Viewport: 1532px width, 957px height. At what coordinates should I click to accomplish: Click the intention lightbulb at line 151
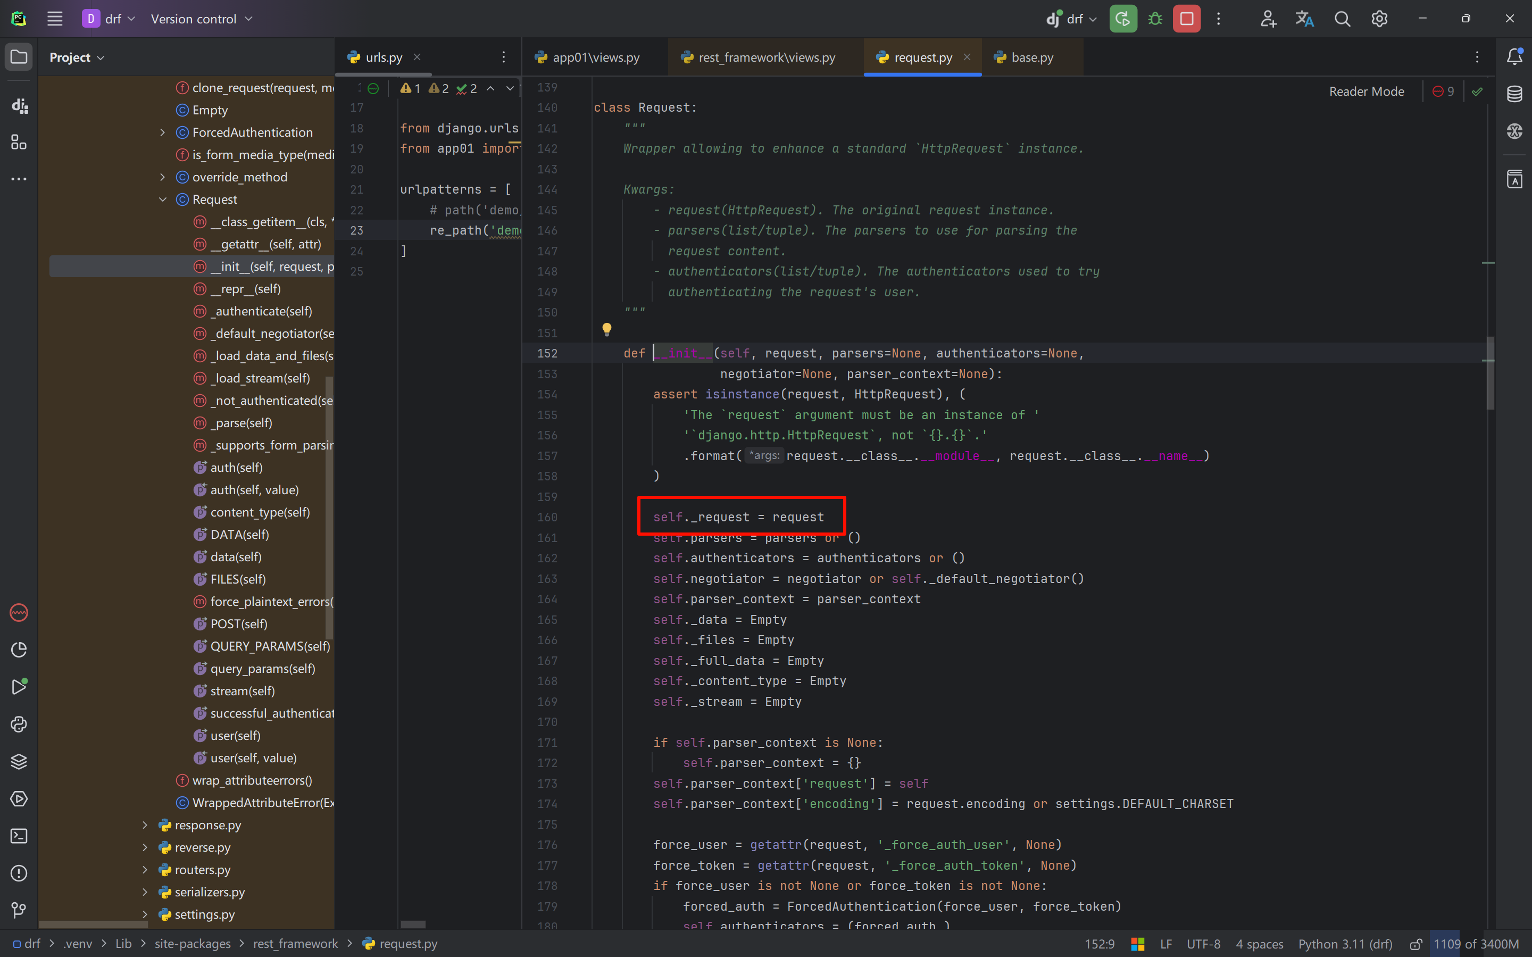click(x=607, y=329)
